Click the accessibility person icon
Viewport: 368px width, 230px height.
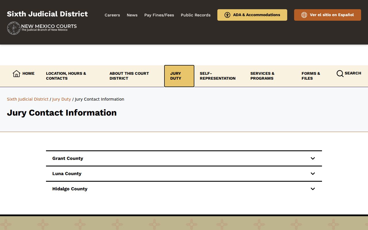[227, 15]
